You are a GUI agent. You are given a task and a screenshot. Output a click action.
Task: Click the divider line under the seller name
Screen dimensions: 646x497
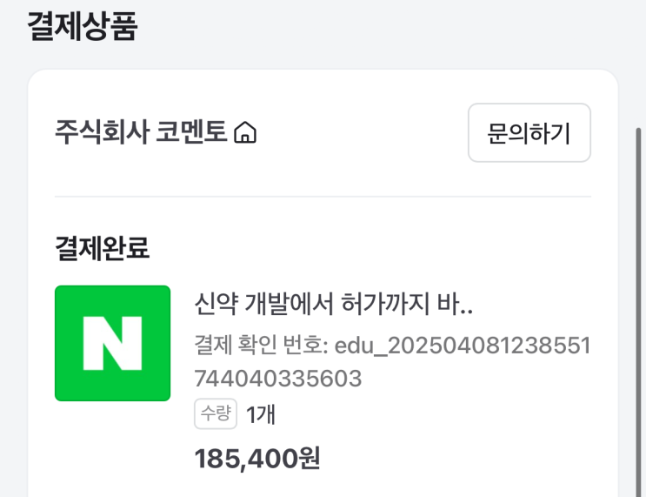tap(323, 197)
